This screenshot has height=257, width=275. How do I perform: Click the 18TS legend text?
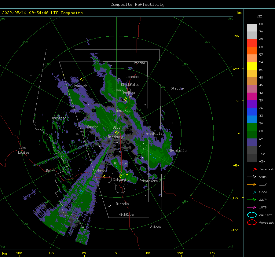coord(263,207)
